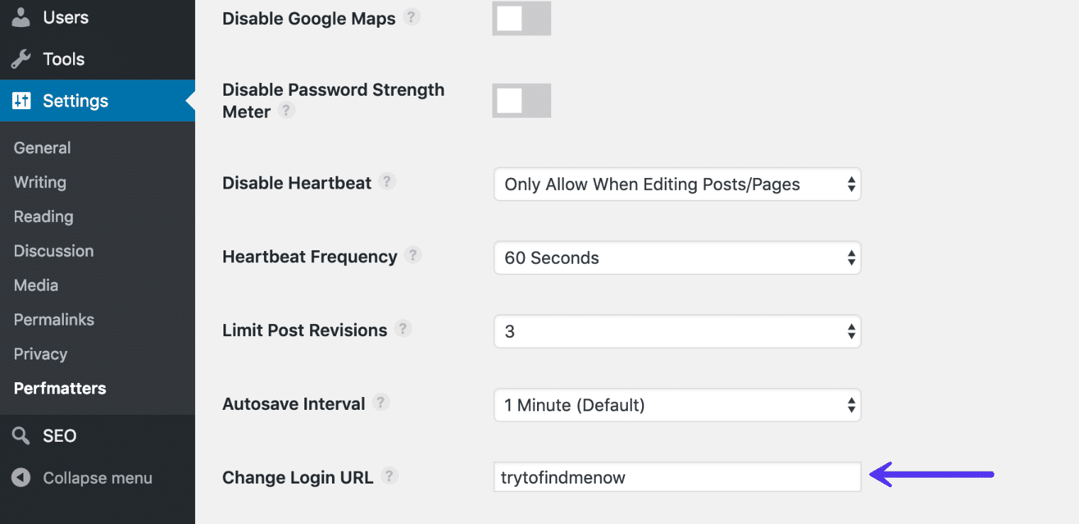Screen dimensions: 1079x524
Task: Collapse the admin menu using the arrow icon
Action: (x=20, y=478)
